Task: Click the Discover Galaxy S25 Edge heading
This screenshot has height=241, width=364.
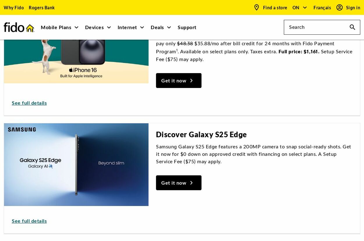Action: pos(201,135)
